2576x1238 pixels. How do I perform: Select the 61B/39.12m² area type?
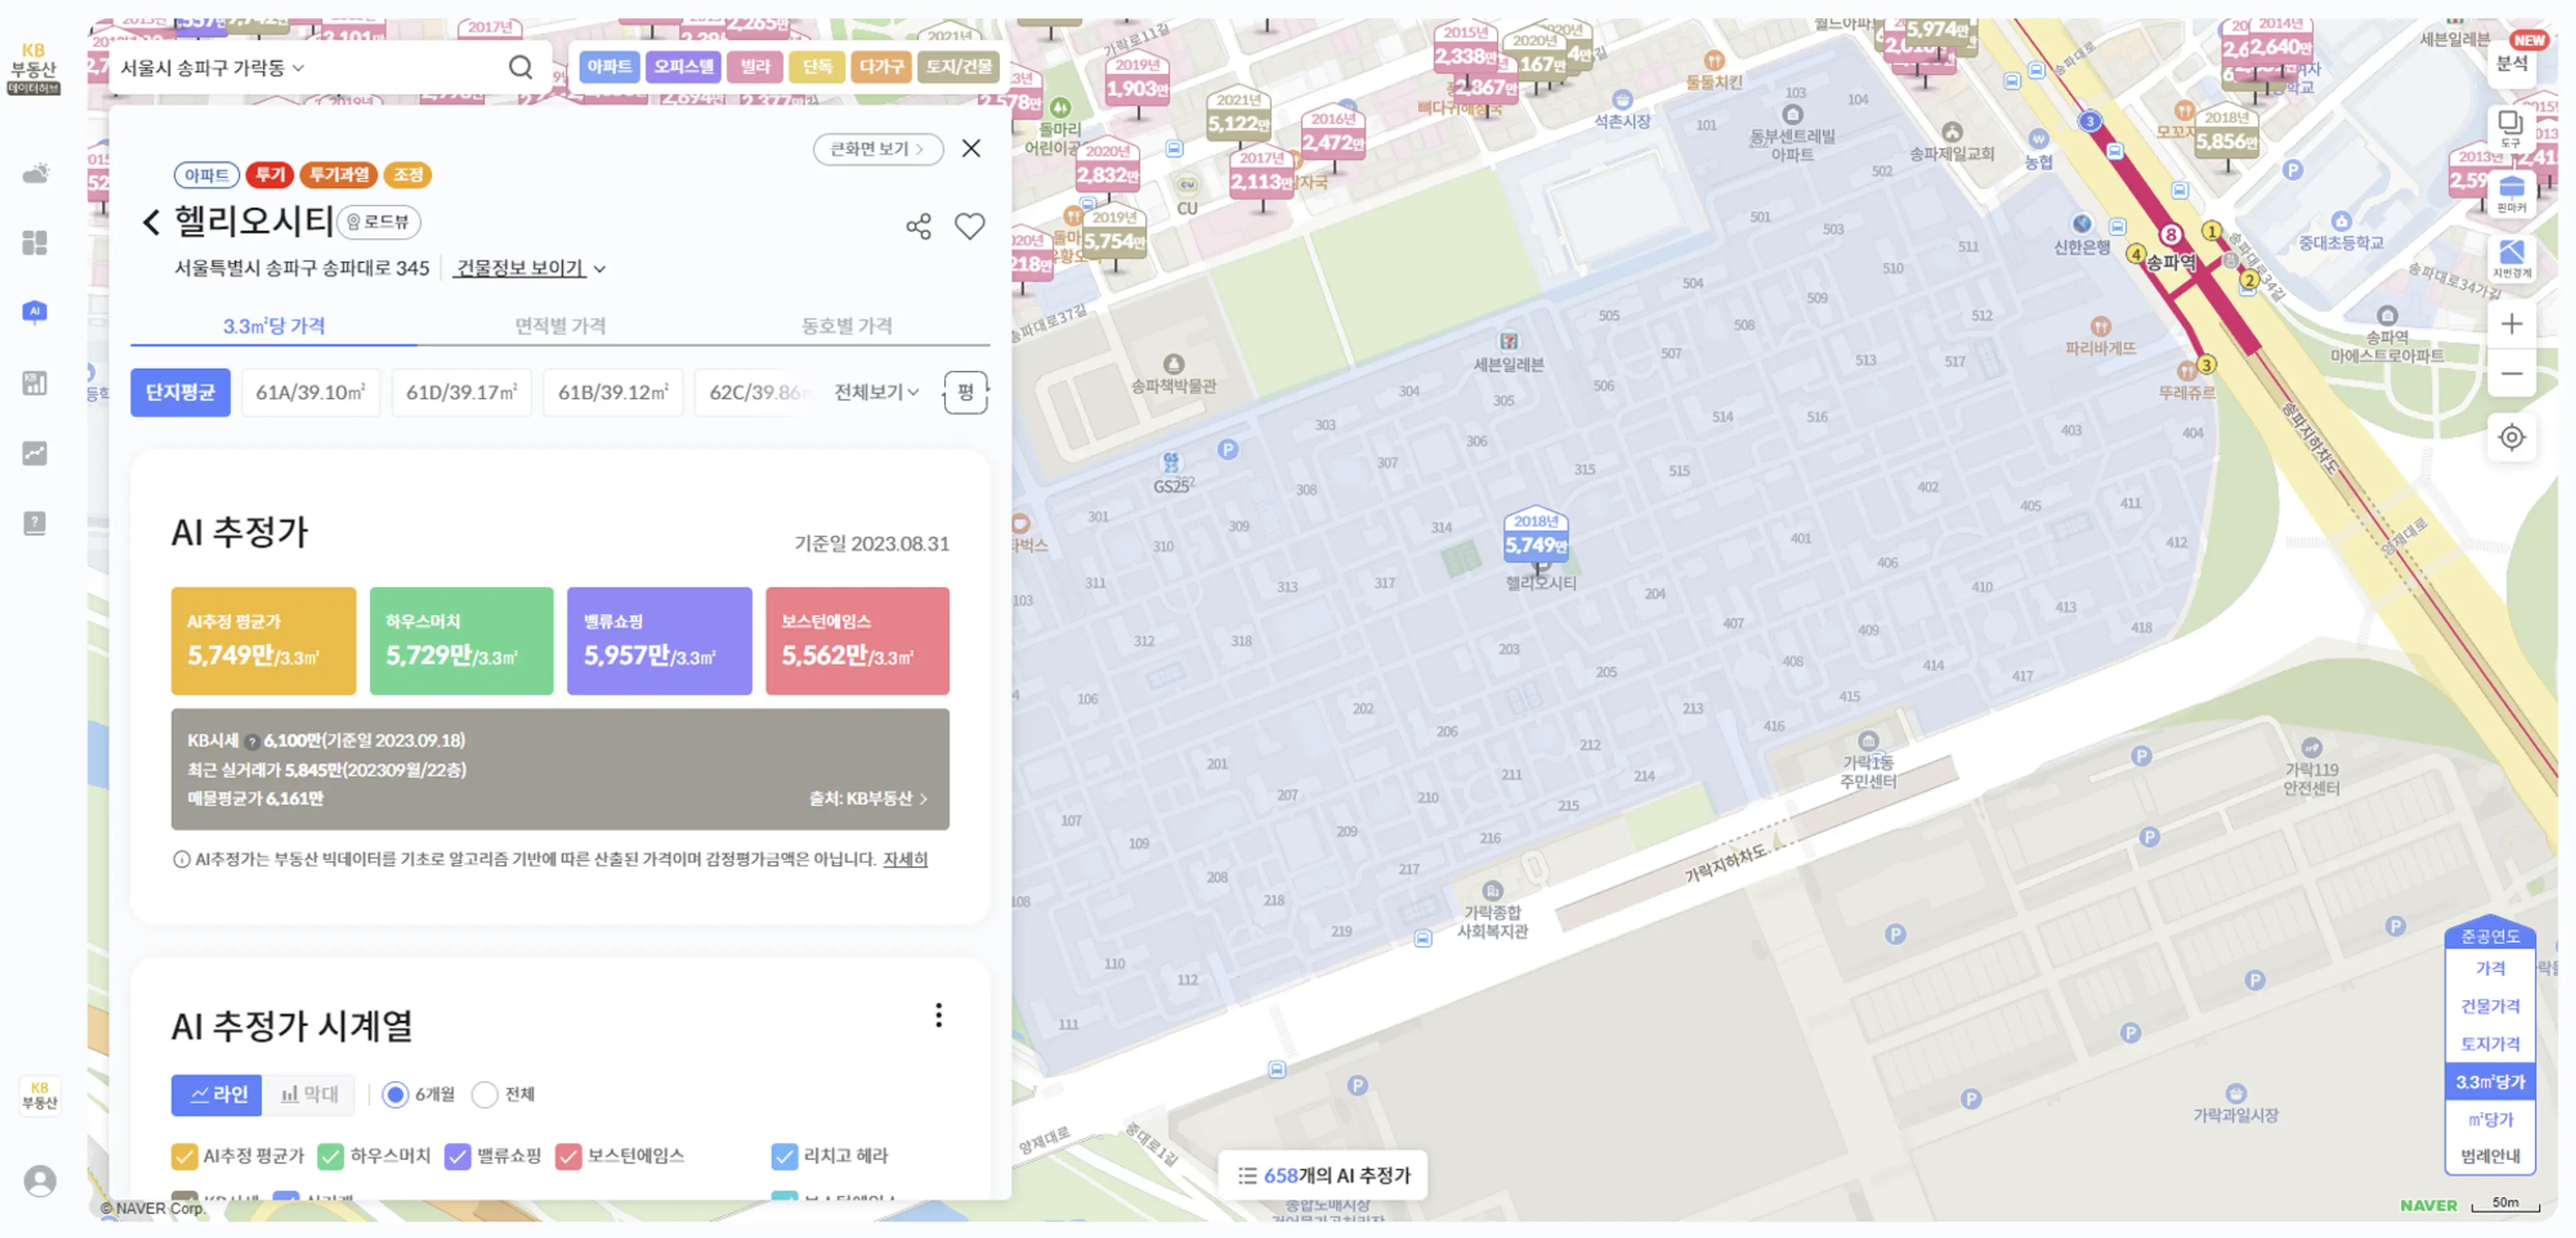click(613, 391)
